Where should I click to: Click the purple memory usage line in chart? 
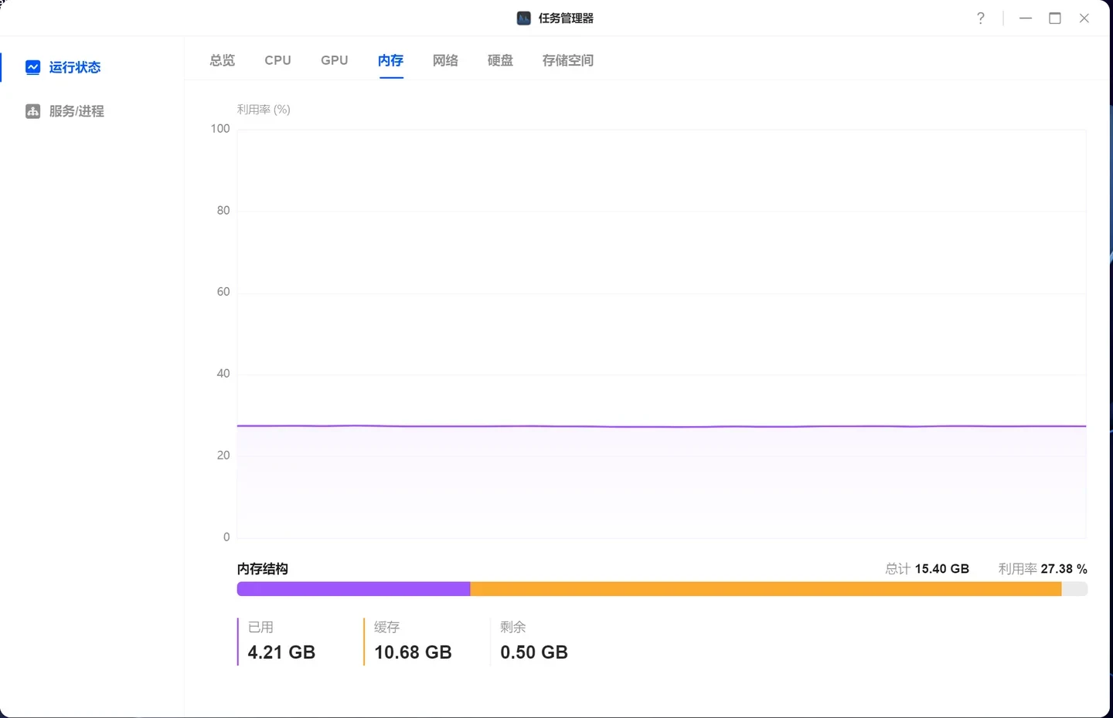(662, 426)
